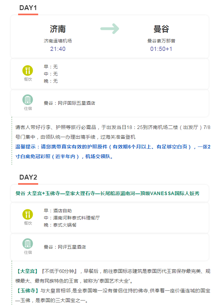Click the 【玉佛寺】 attraction label

[27, 291]
